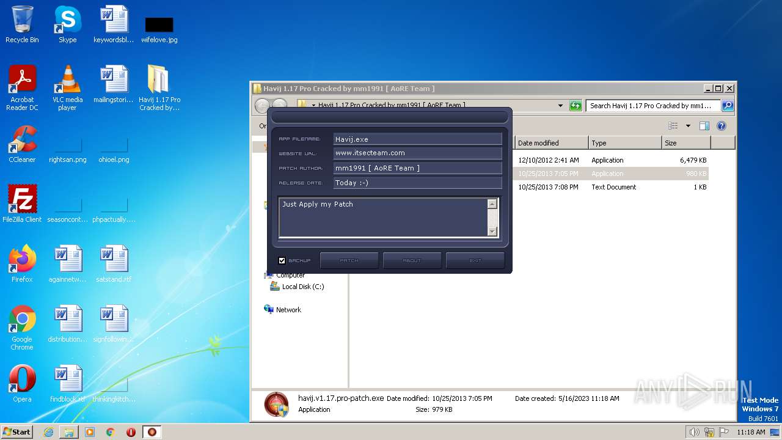Launch VLC media player shortcut

pyautogui.click(x=67, y=88)
